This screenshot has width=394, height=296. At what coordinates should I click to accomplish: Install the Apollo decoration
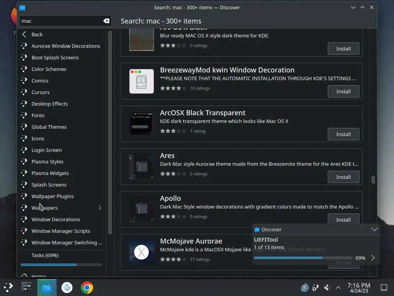pyautogui.click(x=343, y=219)
